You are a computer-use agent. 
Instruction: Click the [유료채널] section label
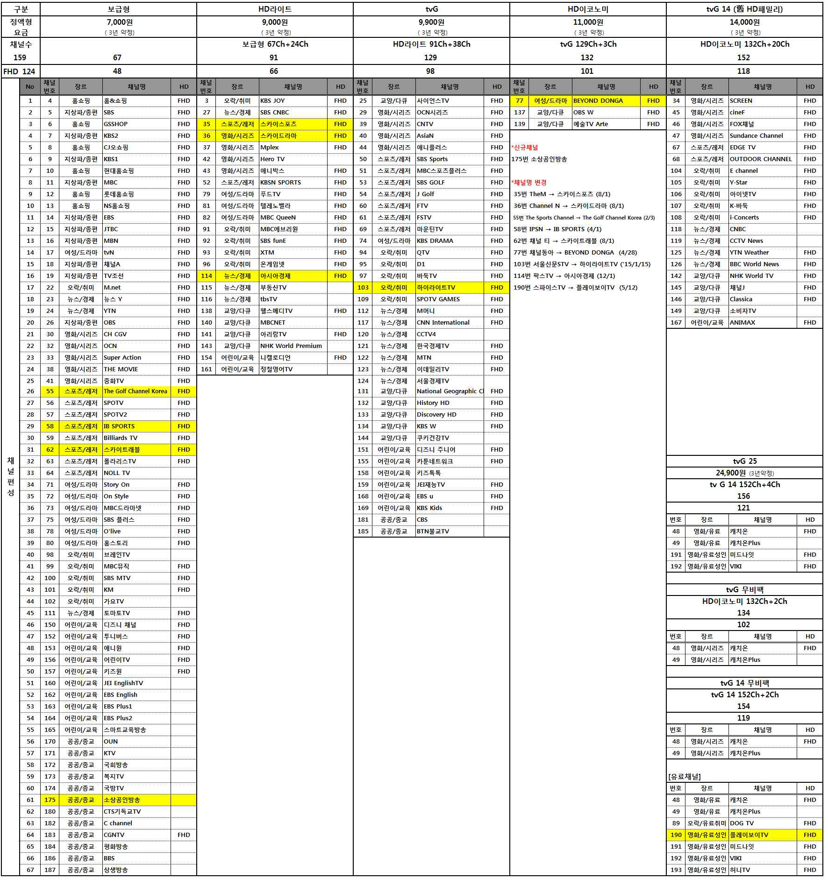click(685, 776)
